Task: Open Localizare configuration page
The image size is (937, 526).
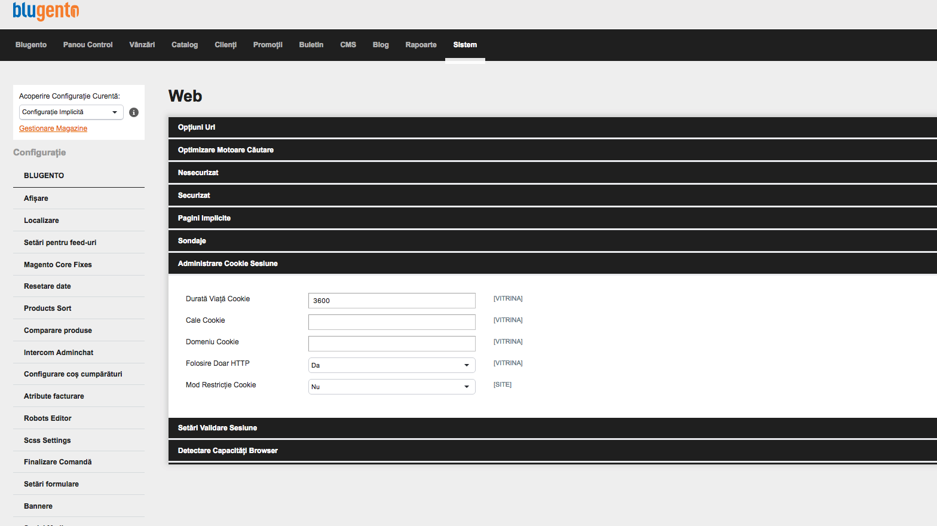Action: [79, 221]
